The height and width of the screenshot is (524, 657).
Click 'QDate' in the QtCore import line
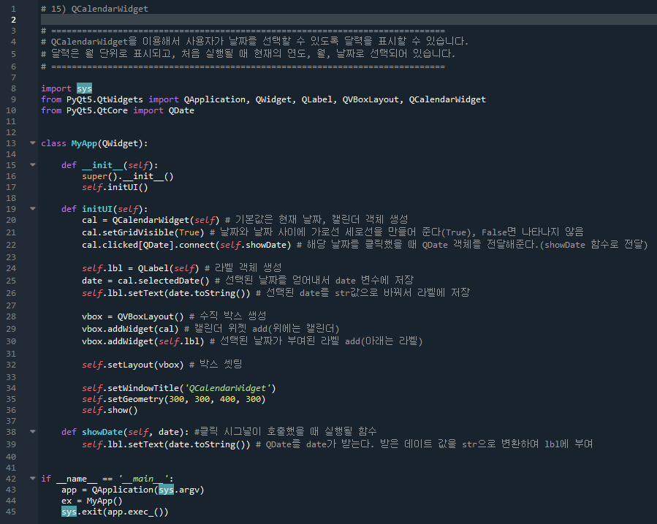click(x=181, y=110)
